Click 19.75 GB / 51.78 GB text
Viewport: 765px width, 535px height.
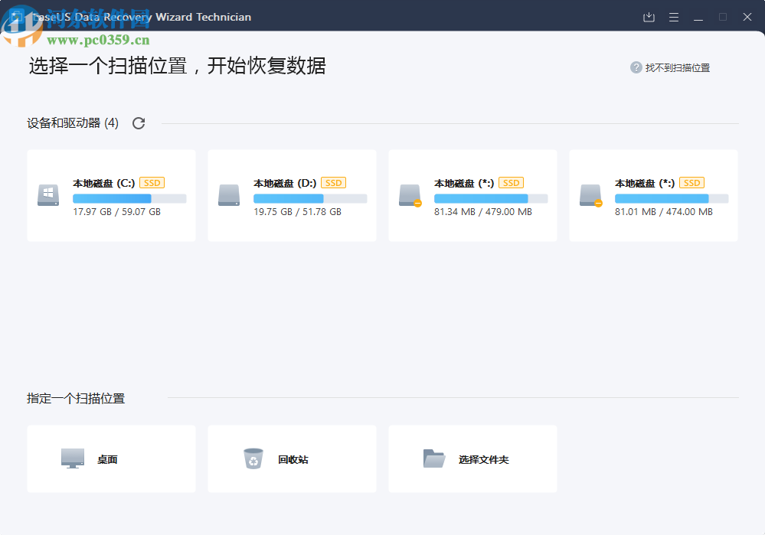(x=298, y=212)
